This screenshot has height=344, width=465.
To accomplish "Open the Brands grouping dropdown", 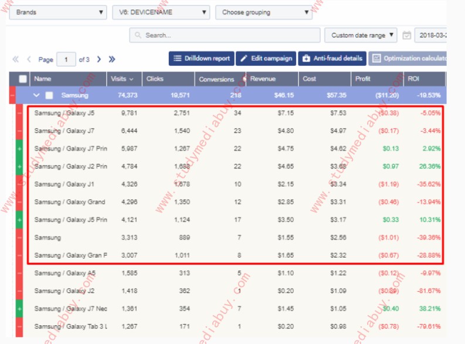I will point(58,12).
